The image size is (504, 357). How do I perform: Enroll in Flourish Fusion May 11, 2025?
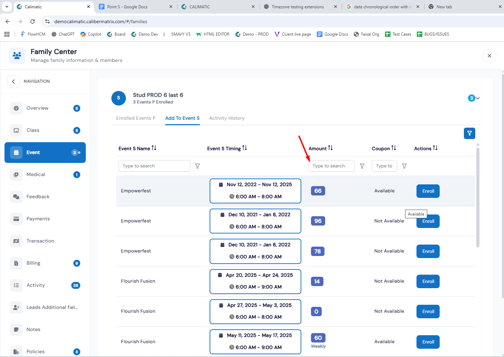tap(428, 342)
